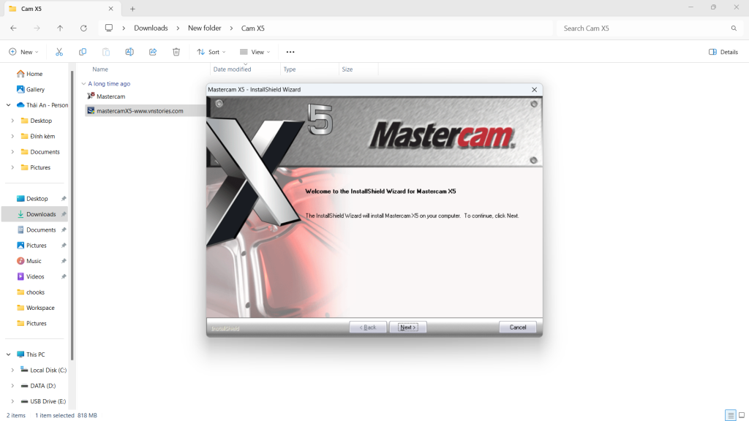Image resolution: width=749 pixels, height=421 pixels.
Task: Refresh the Cam X5 folder
Action: [x=83, y=29]
